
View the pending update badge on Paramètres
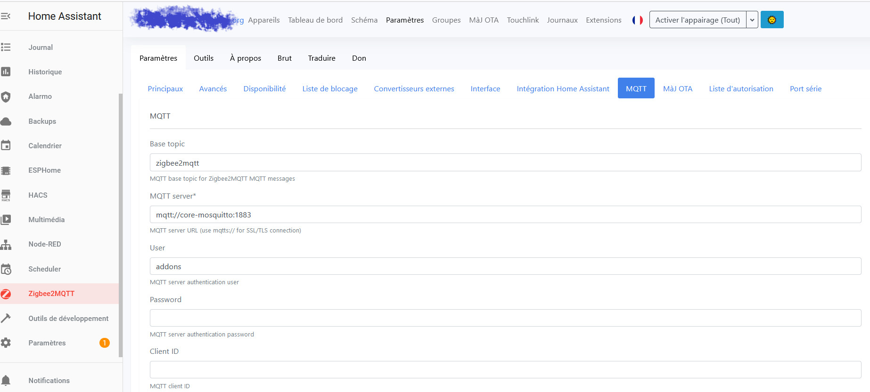coord(105,343)
